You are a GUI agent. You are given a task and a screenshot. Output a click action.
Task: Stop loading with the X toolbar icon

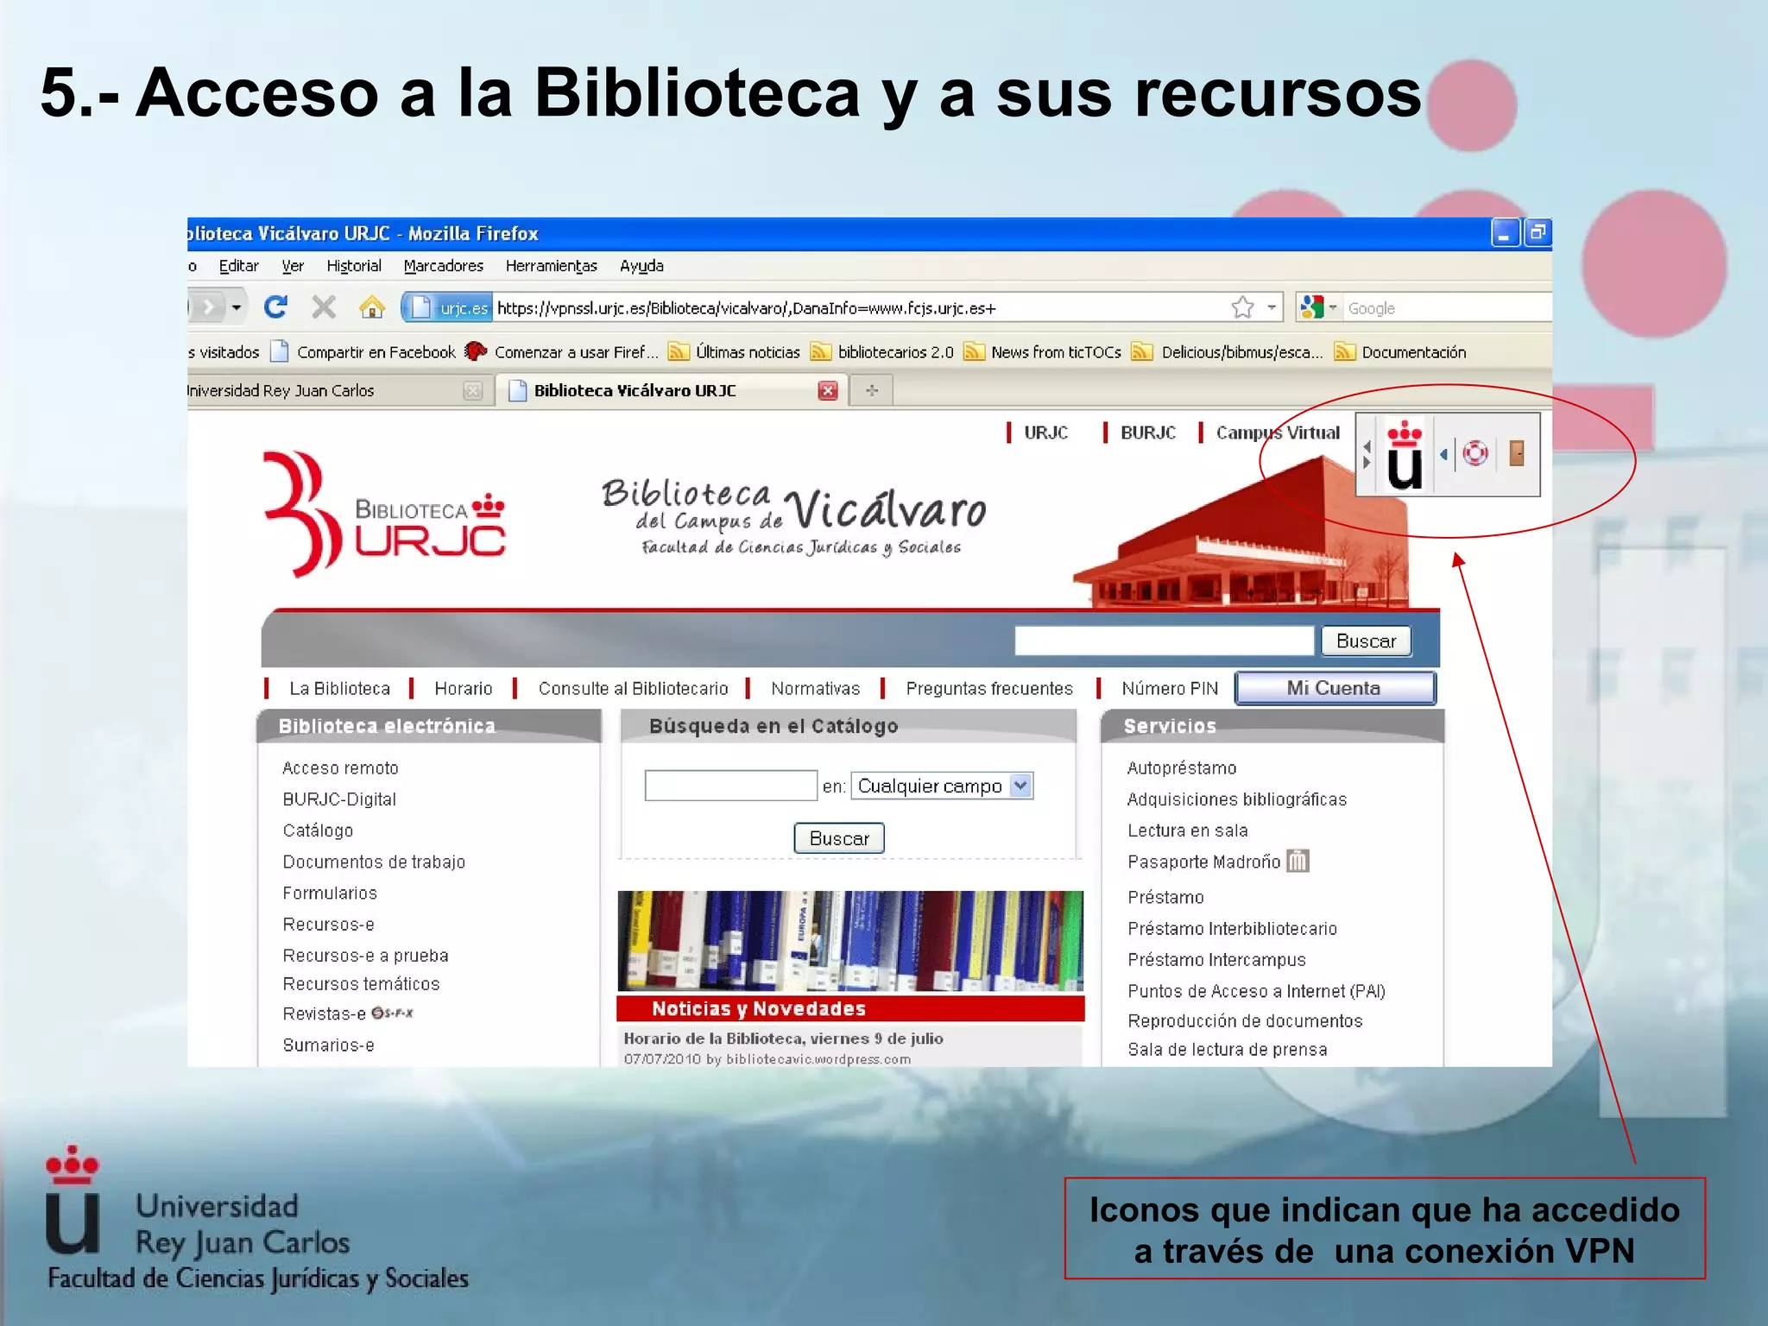click(324, 307)
